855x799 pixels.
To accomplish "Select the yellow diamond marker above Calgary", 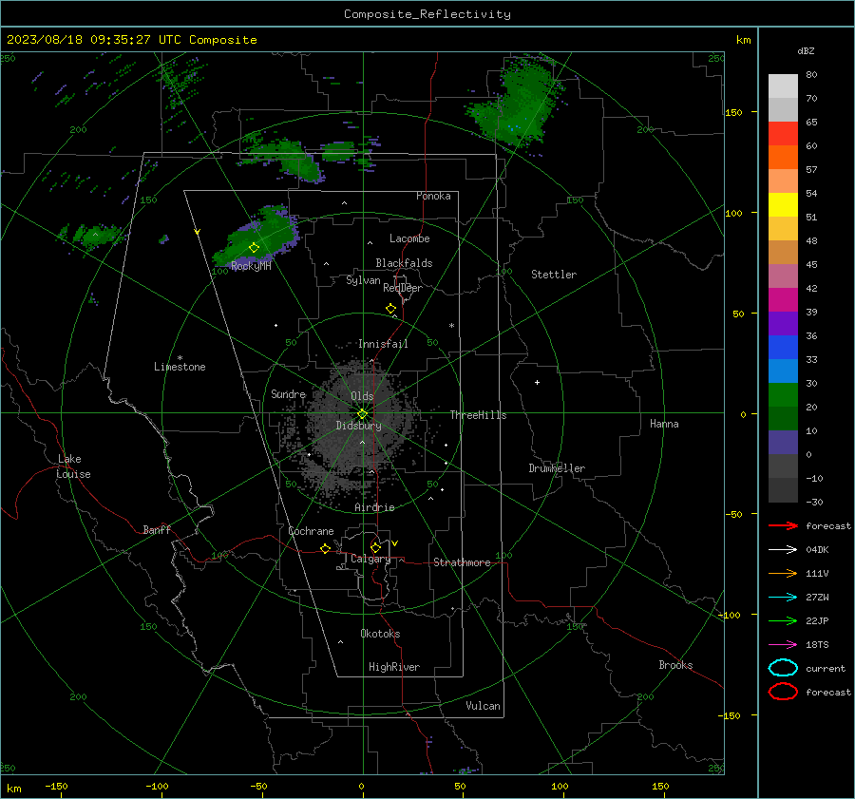I will pyautogui.click(x=375, y=547).
